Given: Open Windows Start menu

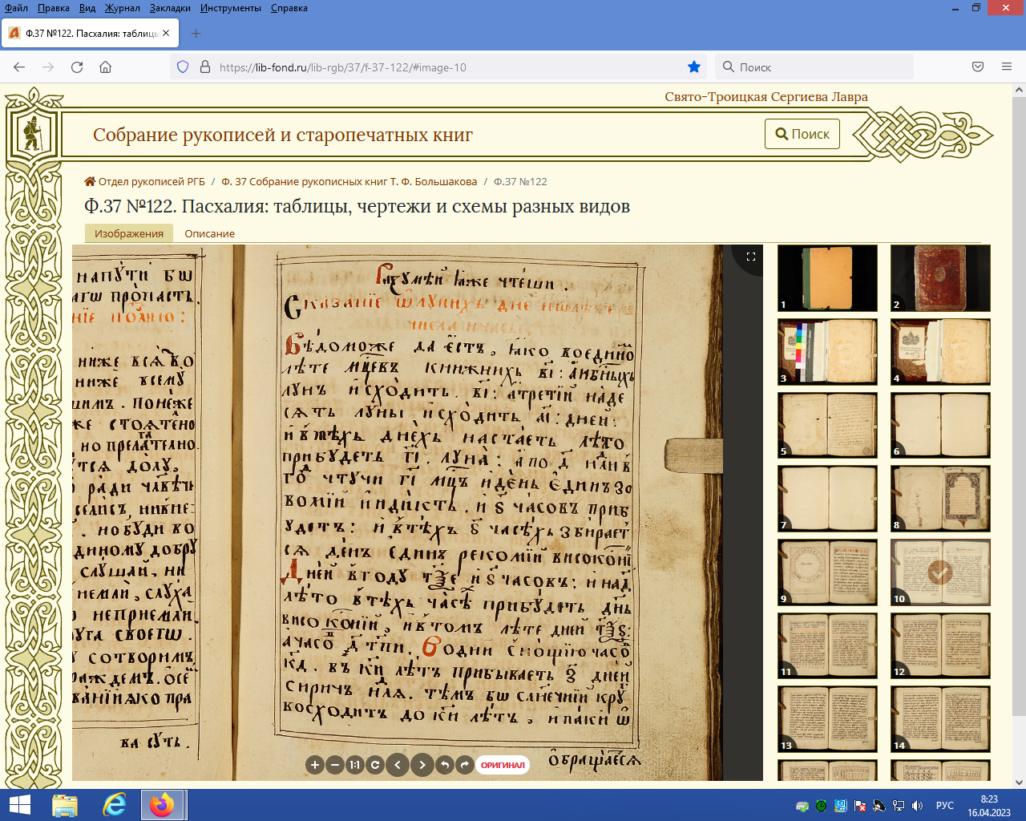Looking at the screenshot, I should (x=19, y=805).
